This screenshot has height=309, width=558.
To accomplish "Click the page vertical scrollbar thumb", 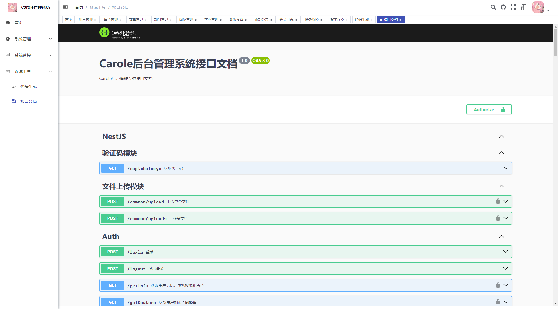I will [555, 43].
